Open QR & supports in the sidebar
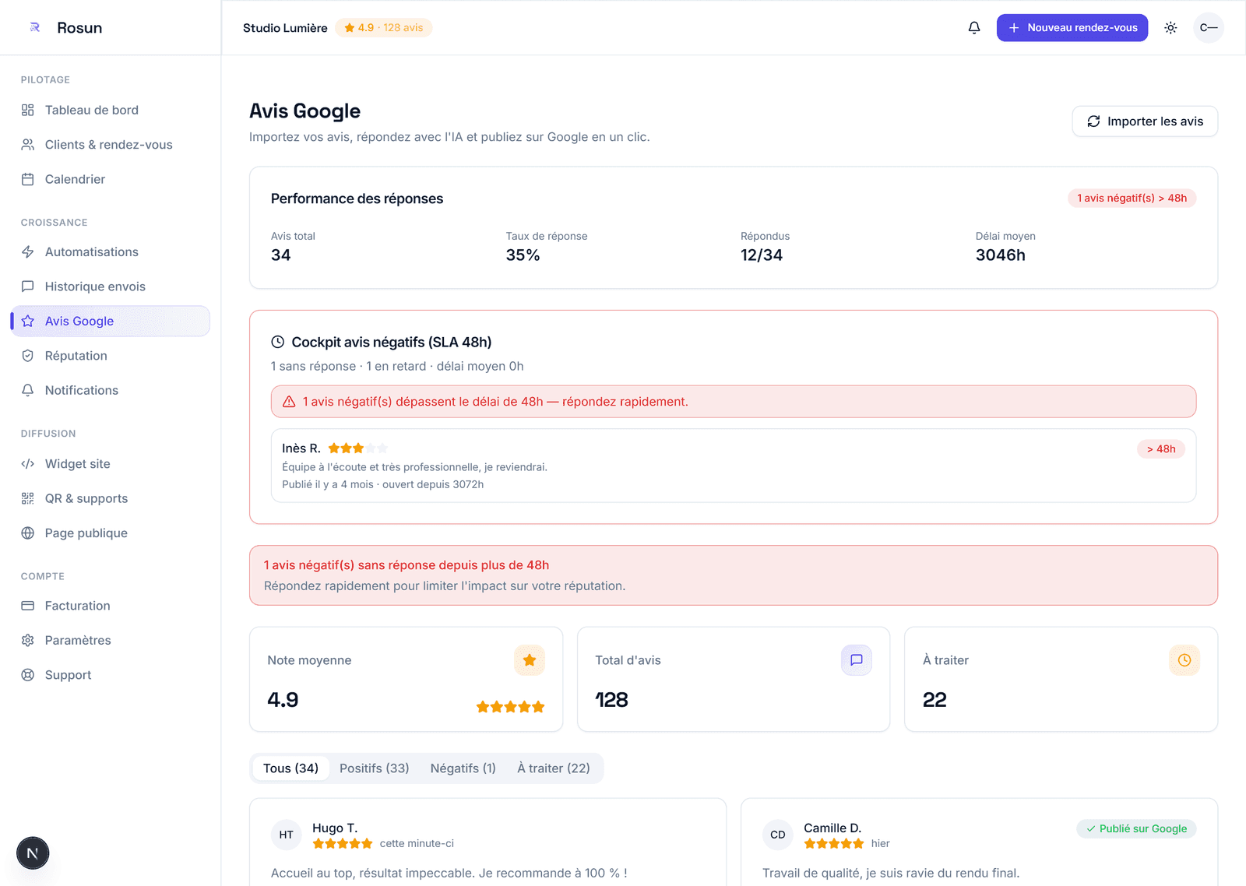Image resolution: width=1246 pixels, height=886 pixels. click(x=110, y=498)
